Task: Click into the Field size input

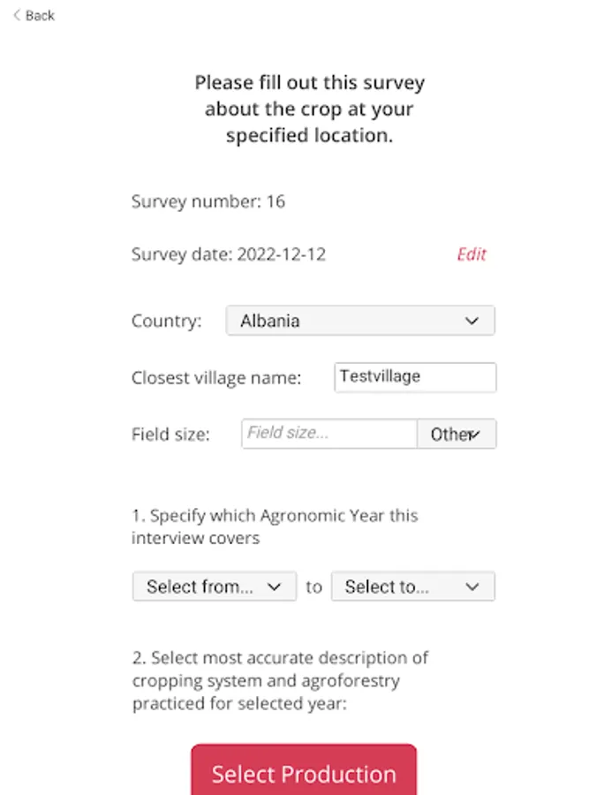Action: [x=329, y=433]
